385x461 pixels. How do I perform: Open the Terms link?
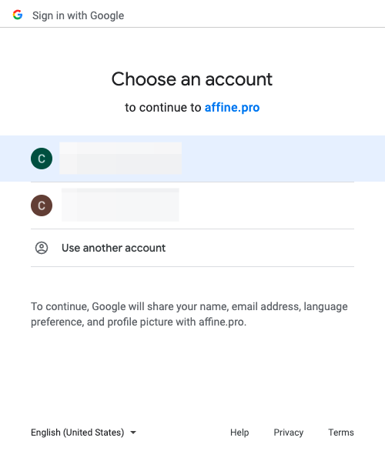[341, 433]
